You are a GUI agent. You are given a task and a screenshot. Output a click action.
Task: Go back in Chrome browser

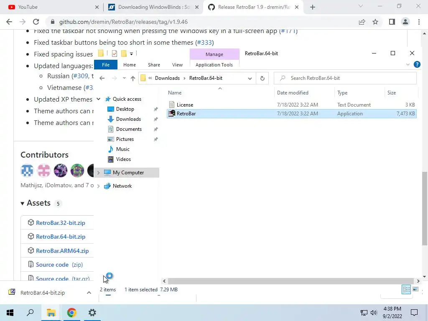click(x=9, y=22)
